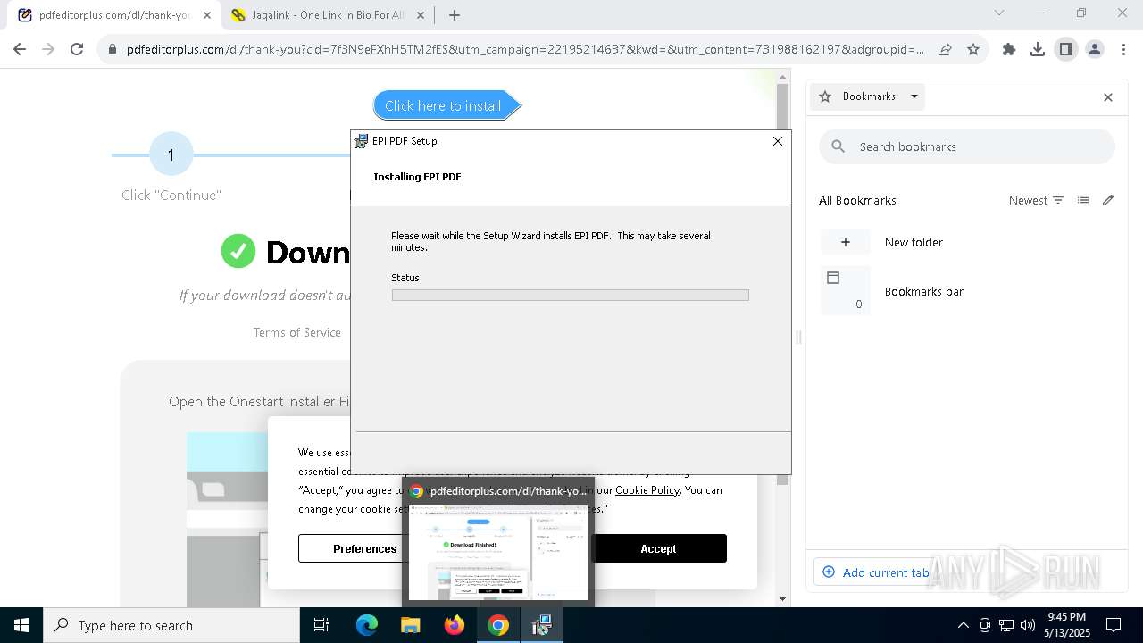Switch bookmarks list view icon
1143x643 pixels.
coord(1083,200)
